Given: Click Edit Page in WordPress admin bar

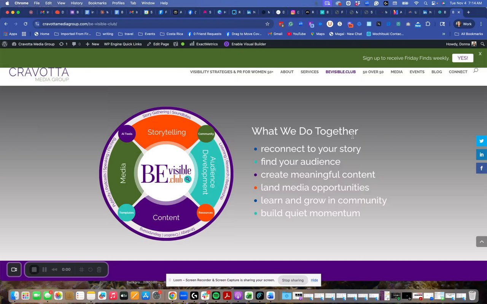Looking at the screenshot, I should [158, 44].
